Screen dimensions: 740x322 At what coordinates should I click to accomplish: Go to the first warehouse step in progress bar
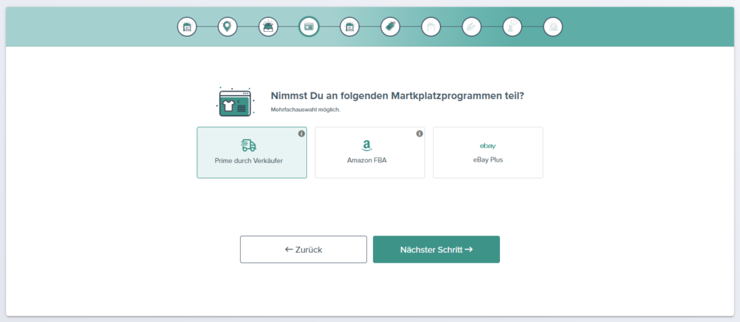pos(187,27)
